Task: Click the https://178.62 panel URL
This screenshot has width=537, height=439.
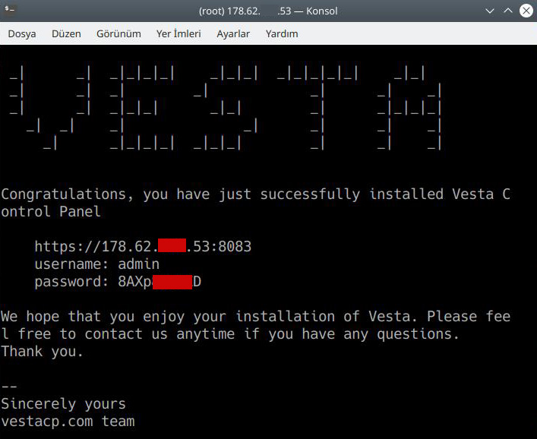Action: pyautogui.click(x=143, y=247)
